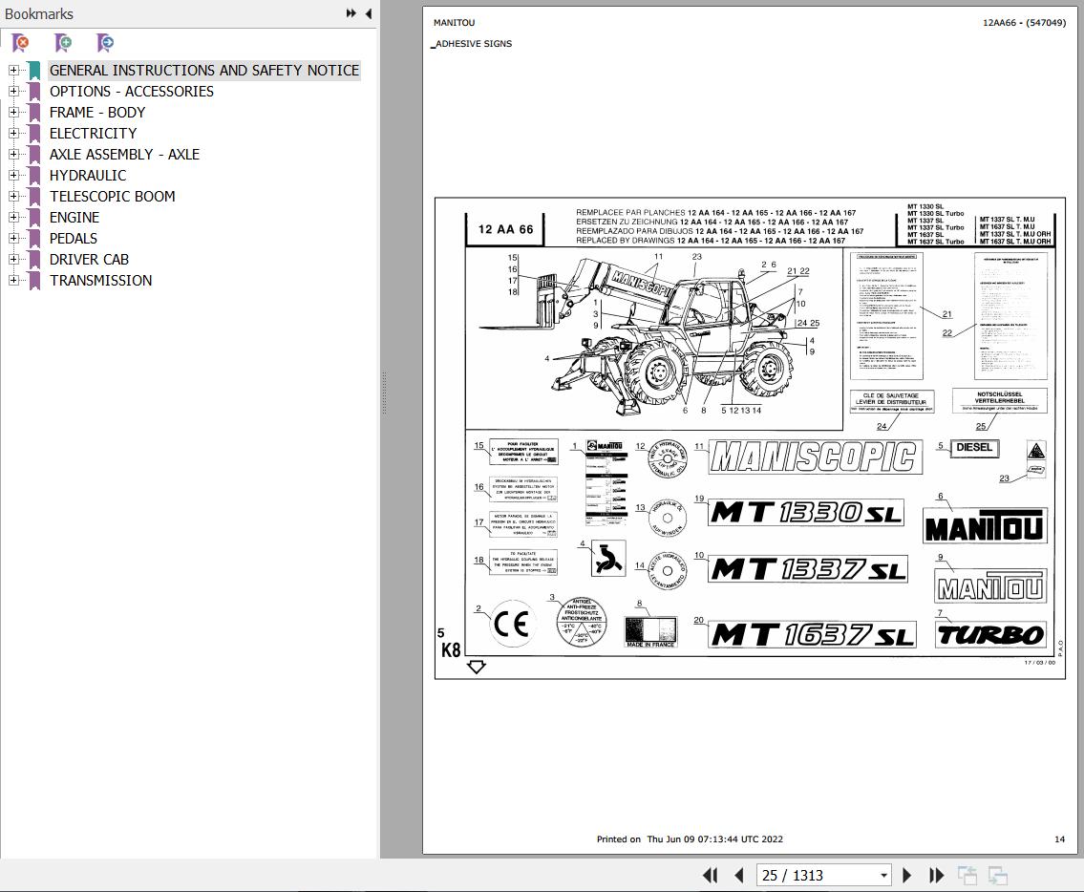The width and height of the screenshot is (1084, 892).
Task: Expand the ELECTRICITY bookmark node
Action: click(13, 133)
